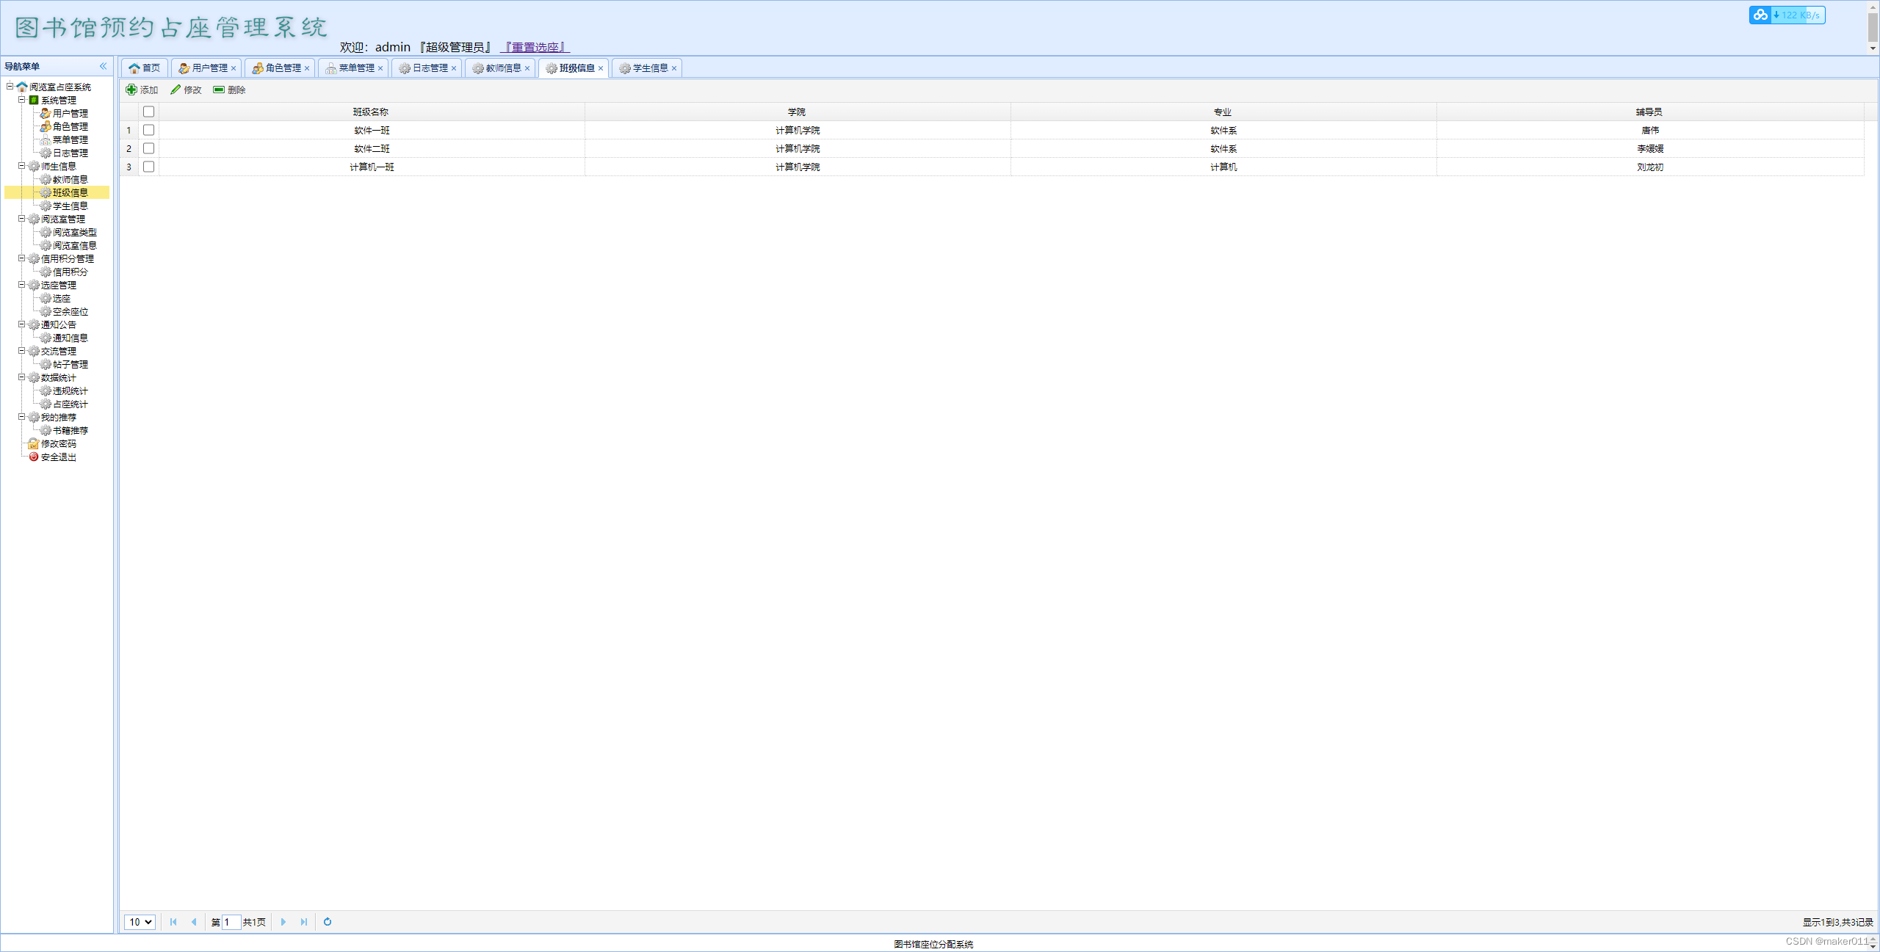Refresh the table with the reload icon
The image size is (1880, 952).
click(328, 922)
